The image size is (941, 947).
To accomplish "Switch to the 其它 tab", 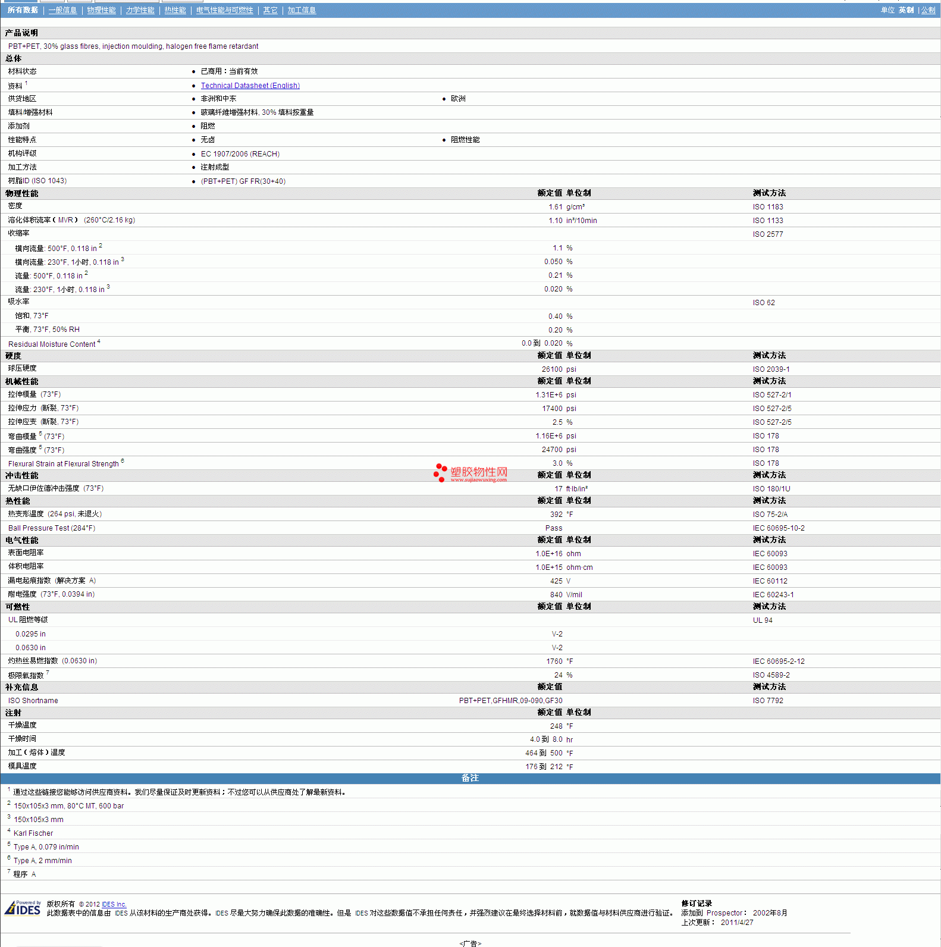I will pyautogui.click(x=270, y=10).
